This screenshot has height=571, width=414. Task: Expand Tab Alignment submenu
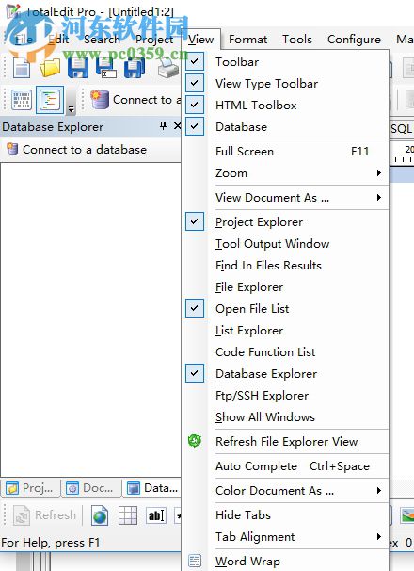click(286, 537)
